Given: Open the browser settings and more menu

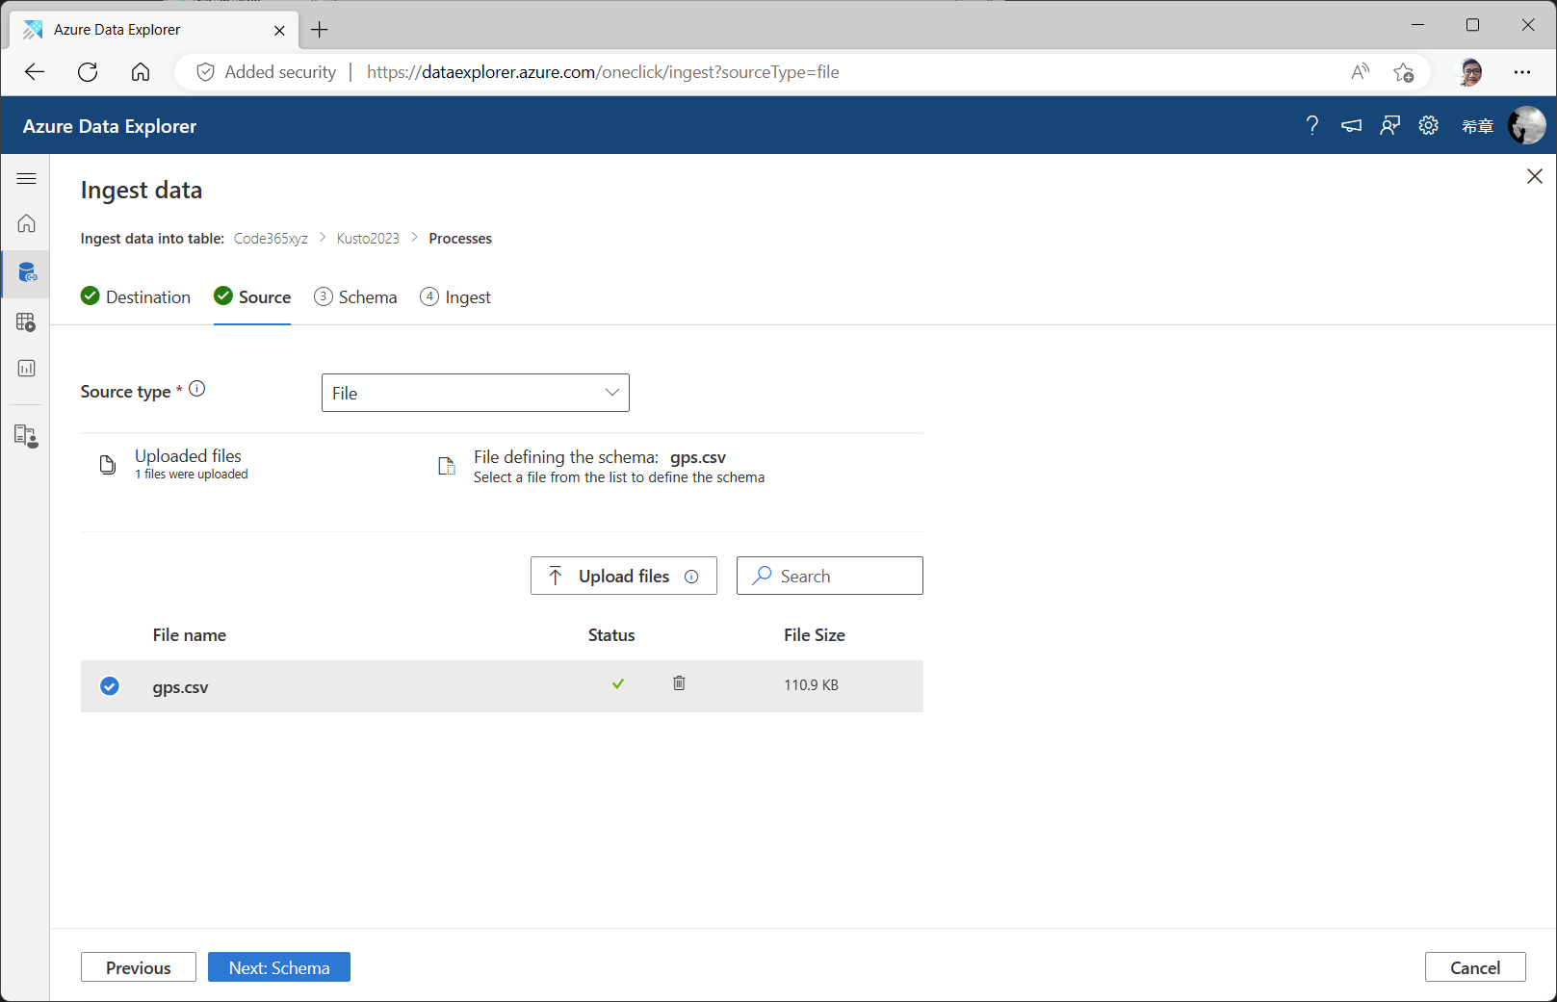Looking at the screenshot, I should (1521, 72).
